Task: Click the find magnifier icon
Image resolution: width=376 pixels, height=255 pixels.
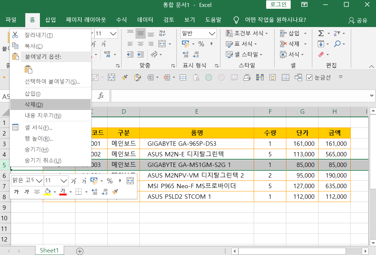Action: click(338, 44)
